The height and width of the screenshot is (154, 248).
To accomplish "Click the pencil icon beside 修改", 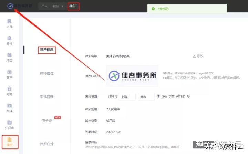I will click(194, 56).
